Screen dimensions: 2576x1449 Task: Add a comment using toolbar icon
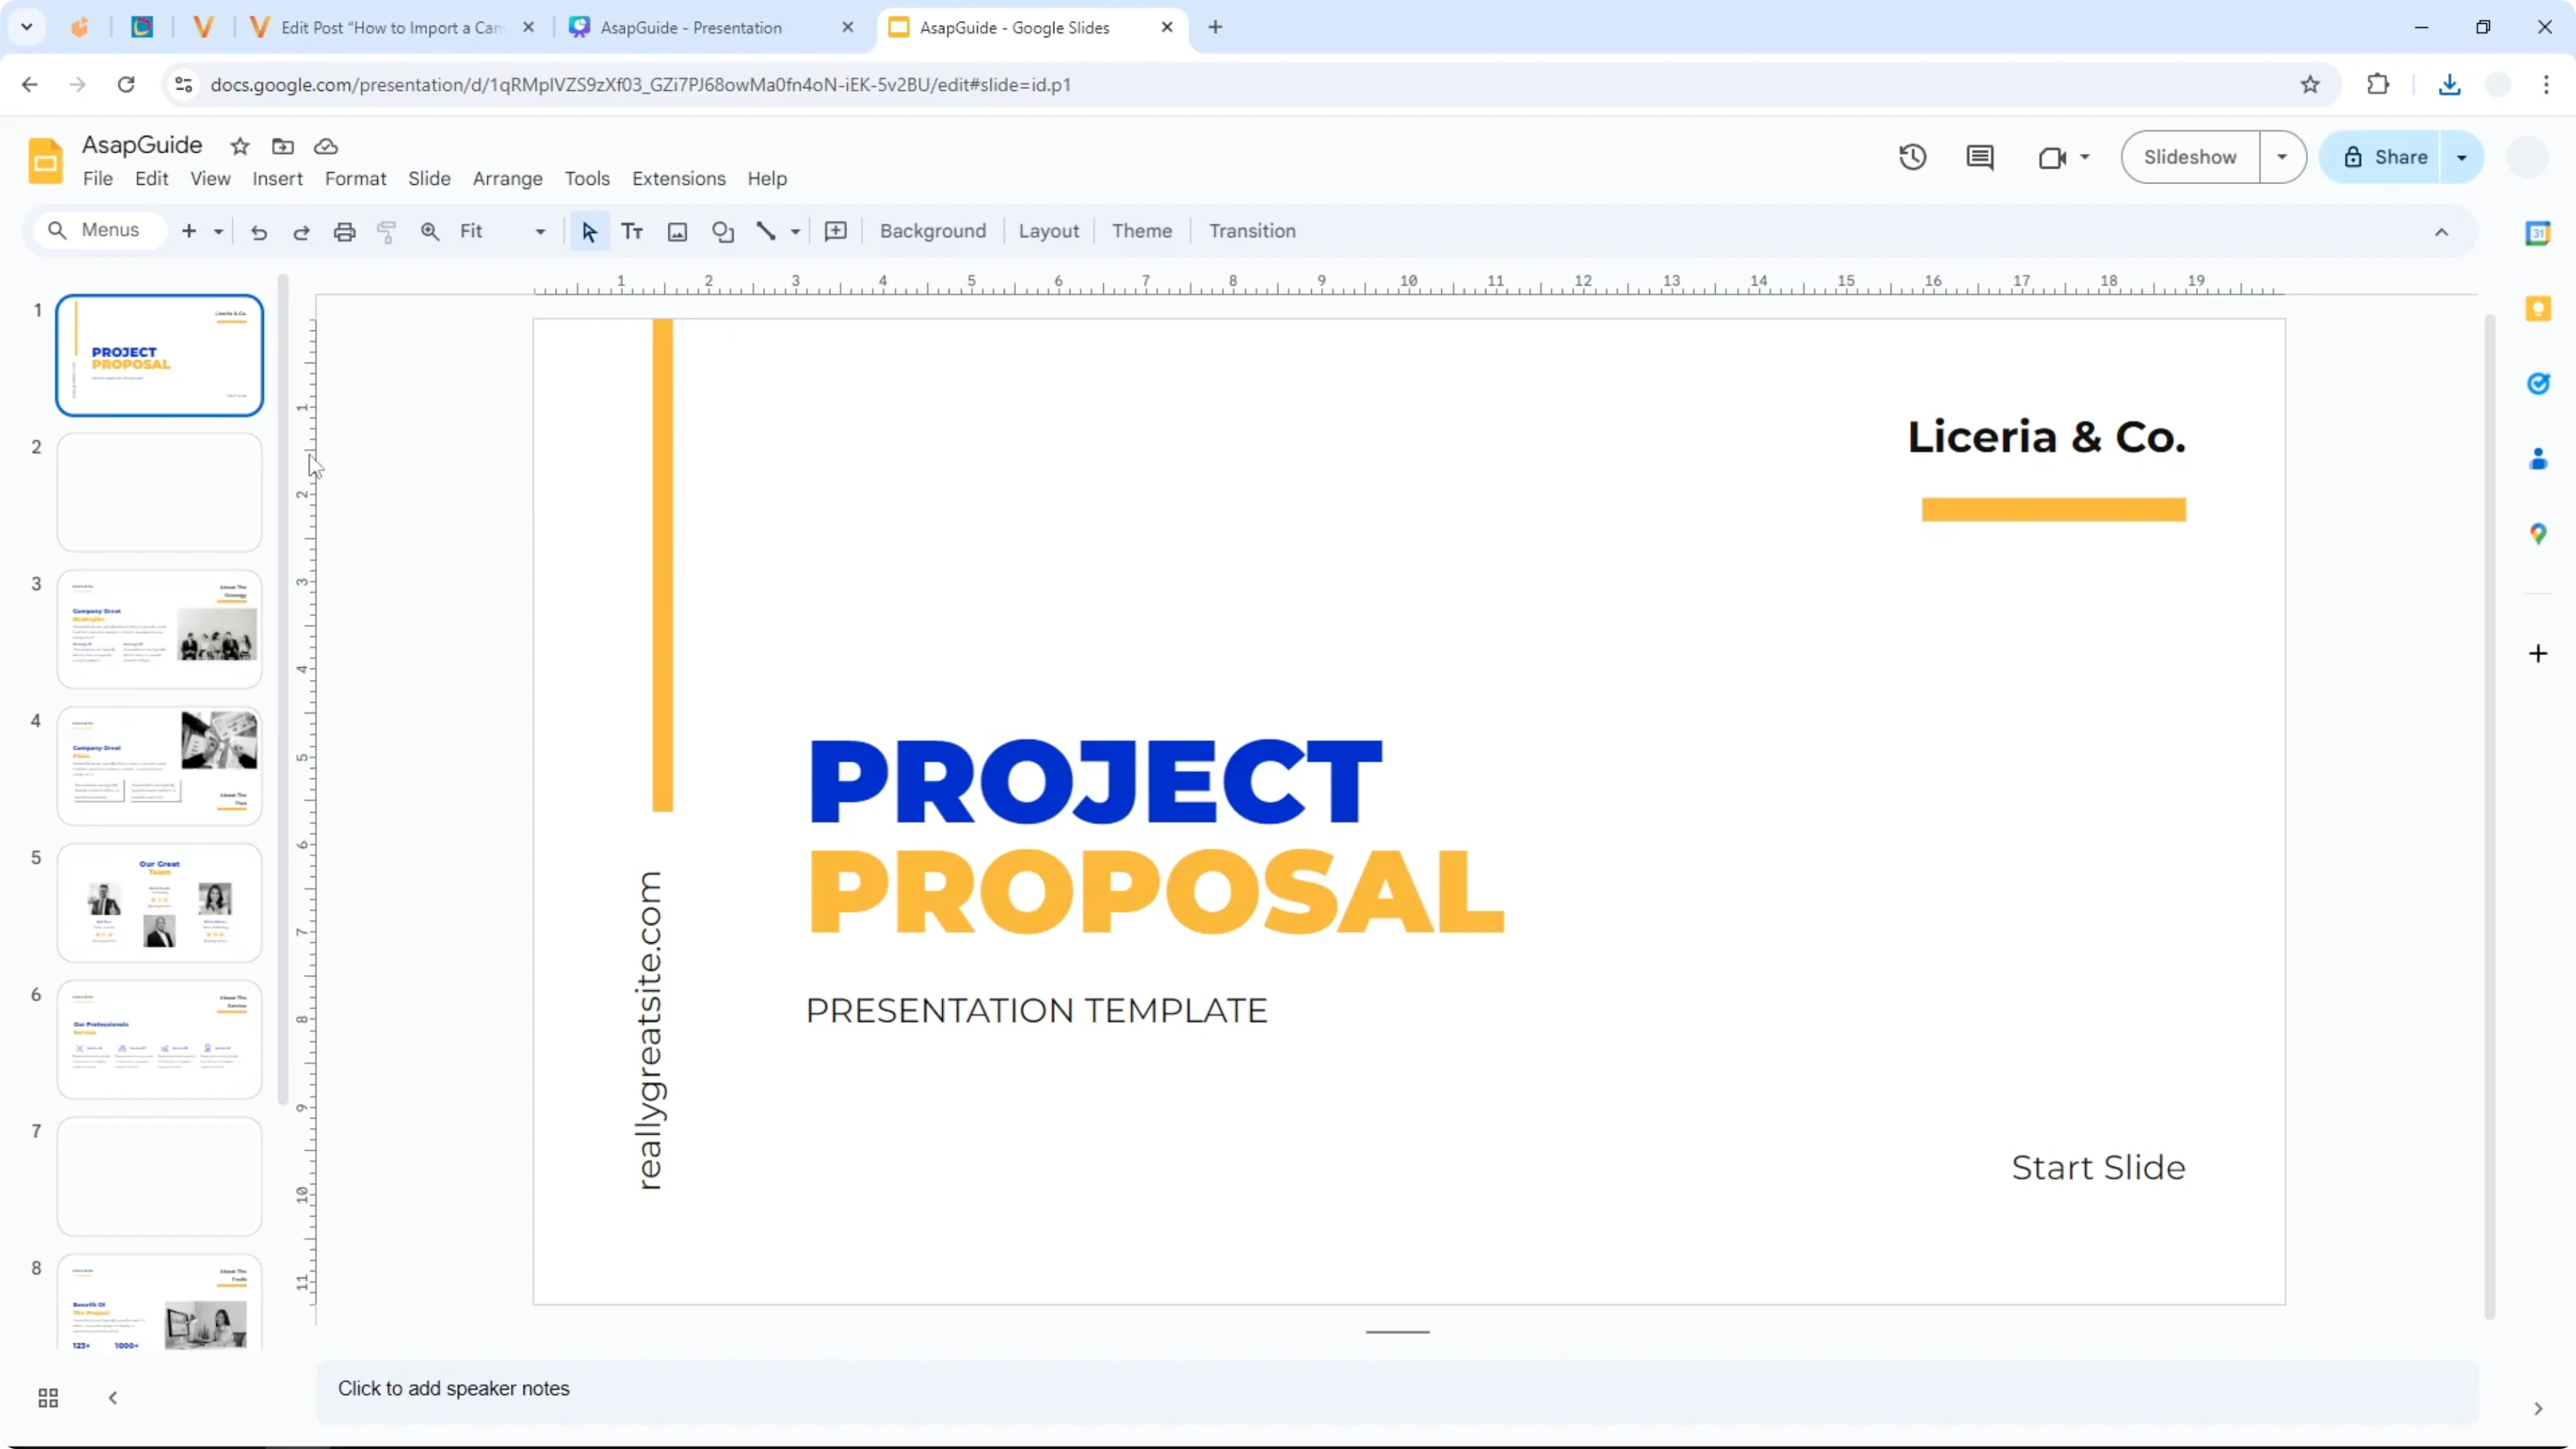836,232
